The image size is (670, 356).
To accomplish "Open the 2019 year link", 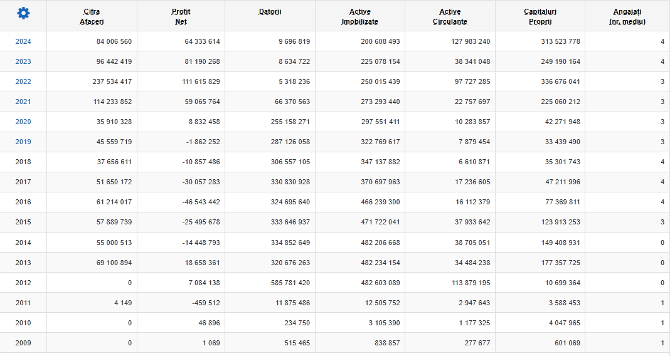I will point(23,142).
